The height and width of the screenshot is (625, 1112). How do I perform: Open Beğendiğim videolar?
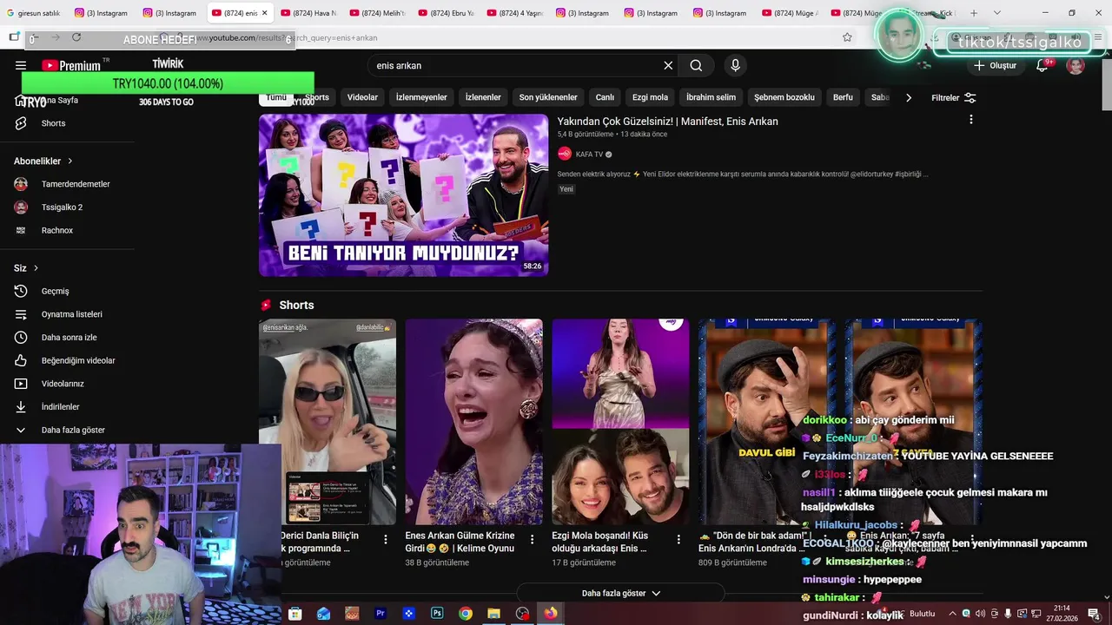[77, 360]
